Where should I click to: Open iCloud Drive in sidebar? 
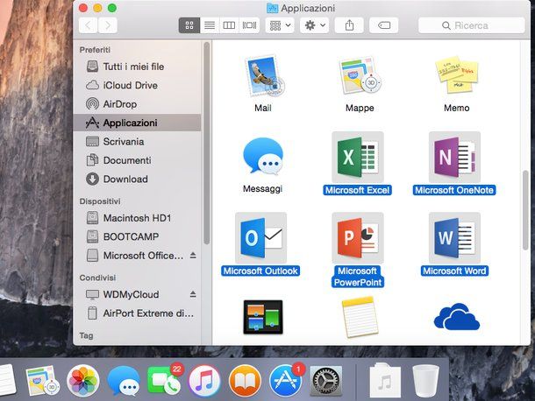tap(137, 85)
